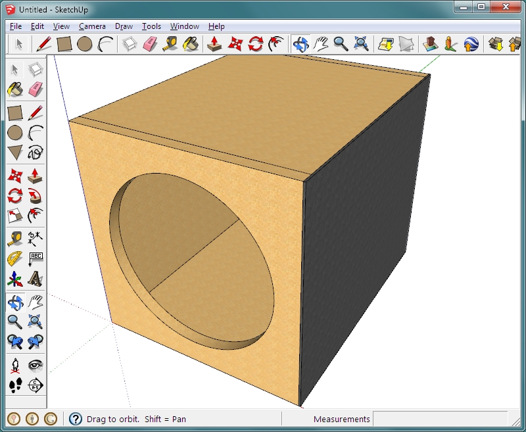Choose Push/Pull in the left palette
The height and width of the screenshot is (432, 526).
click(36, 176)
